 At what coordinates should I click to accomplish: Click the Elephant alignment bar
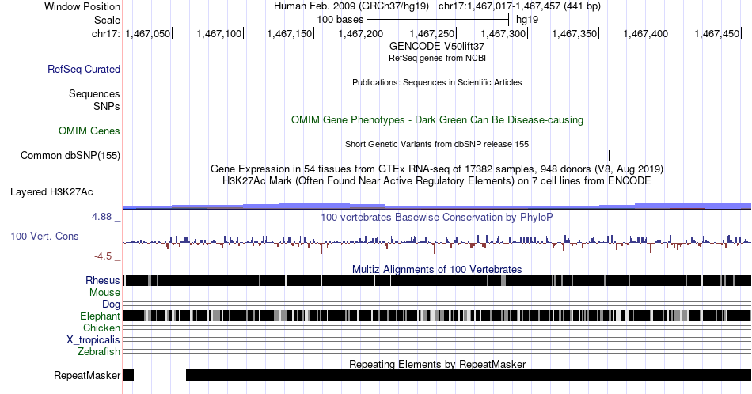click(438, 316)
